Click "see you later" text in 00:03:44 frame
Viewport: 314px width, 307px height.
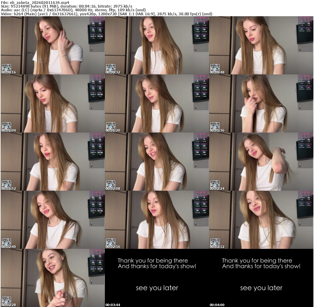coord(157,288)
